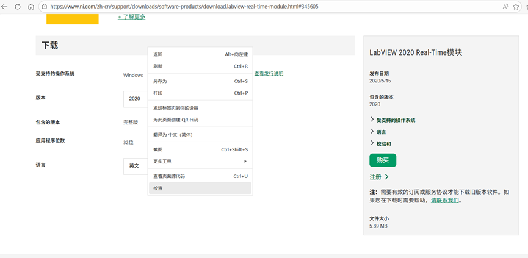Open read aloud icon in address bar
528x258 pixels.
[505, 6]
